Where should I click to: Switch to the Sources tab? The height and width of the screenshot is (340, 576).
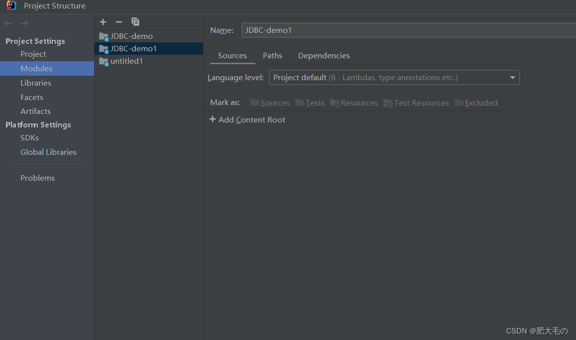tap(232, 55)
